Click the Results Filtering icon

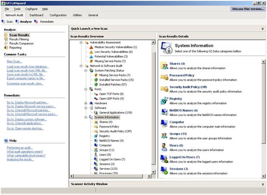6,39
